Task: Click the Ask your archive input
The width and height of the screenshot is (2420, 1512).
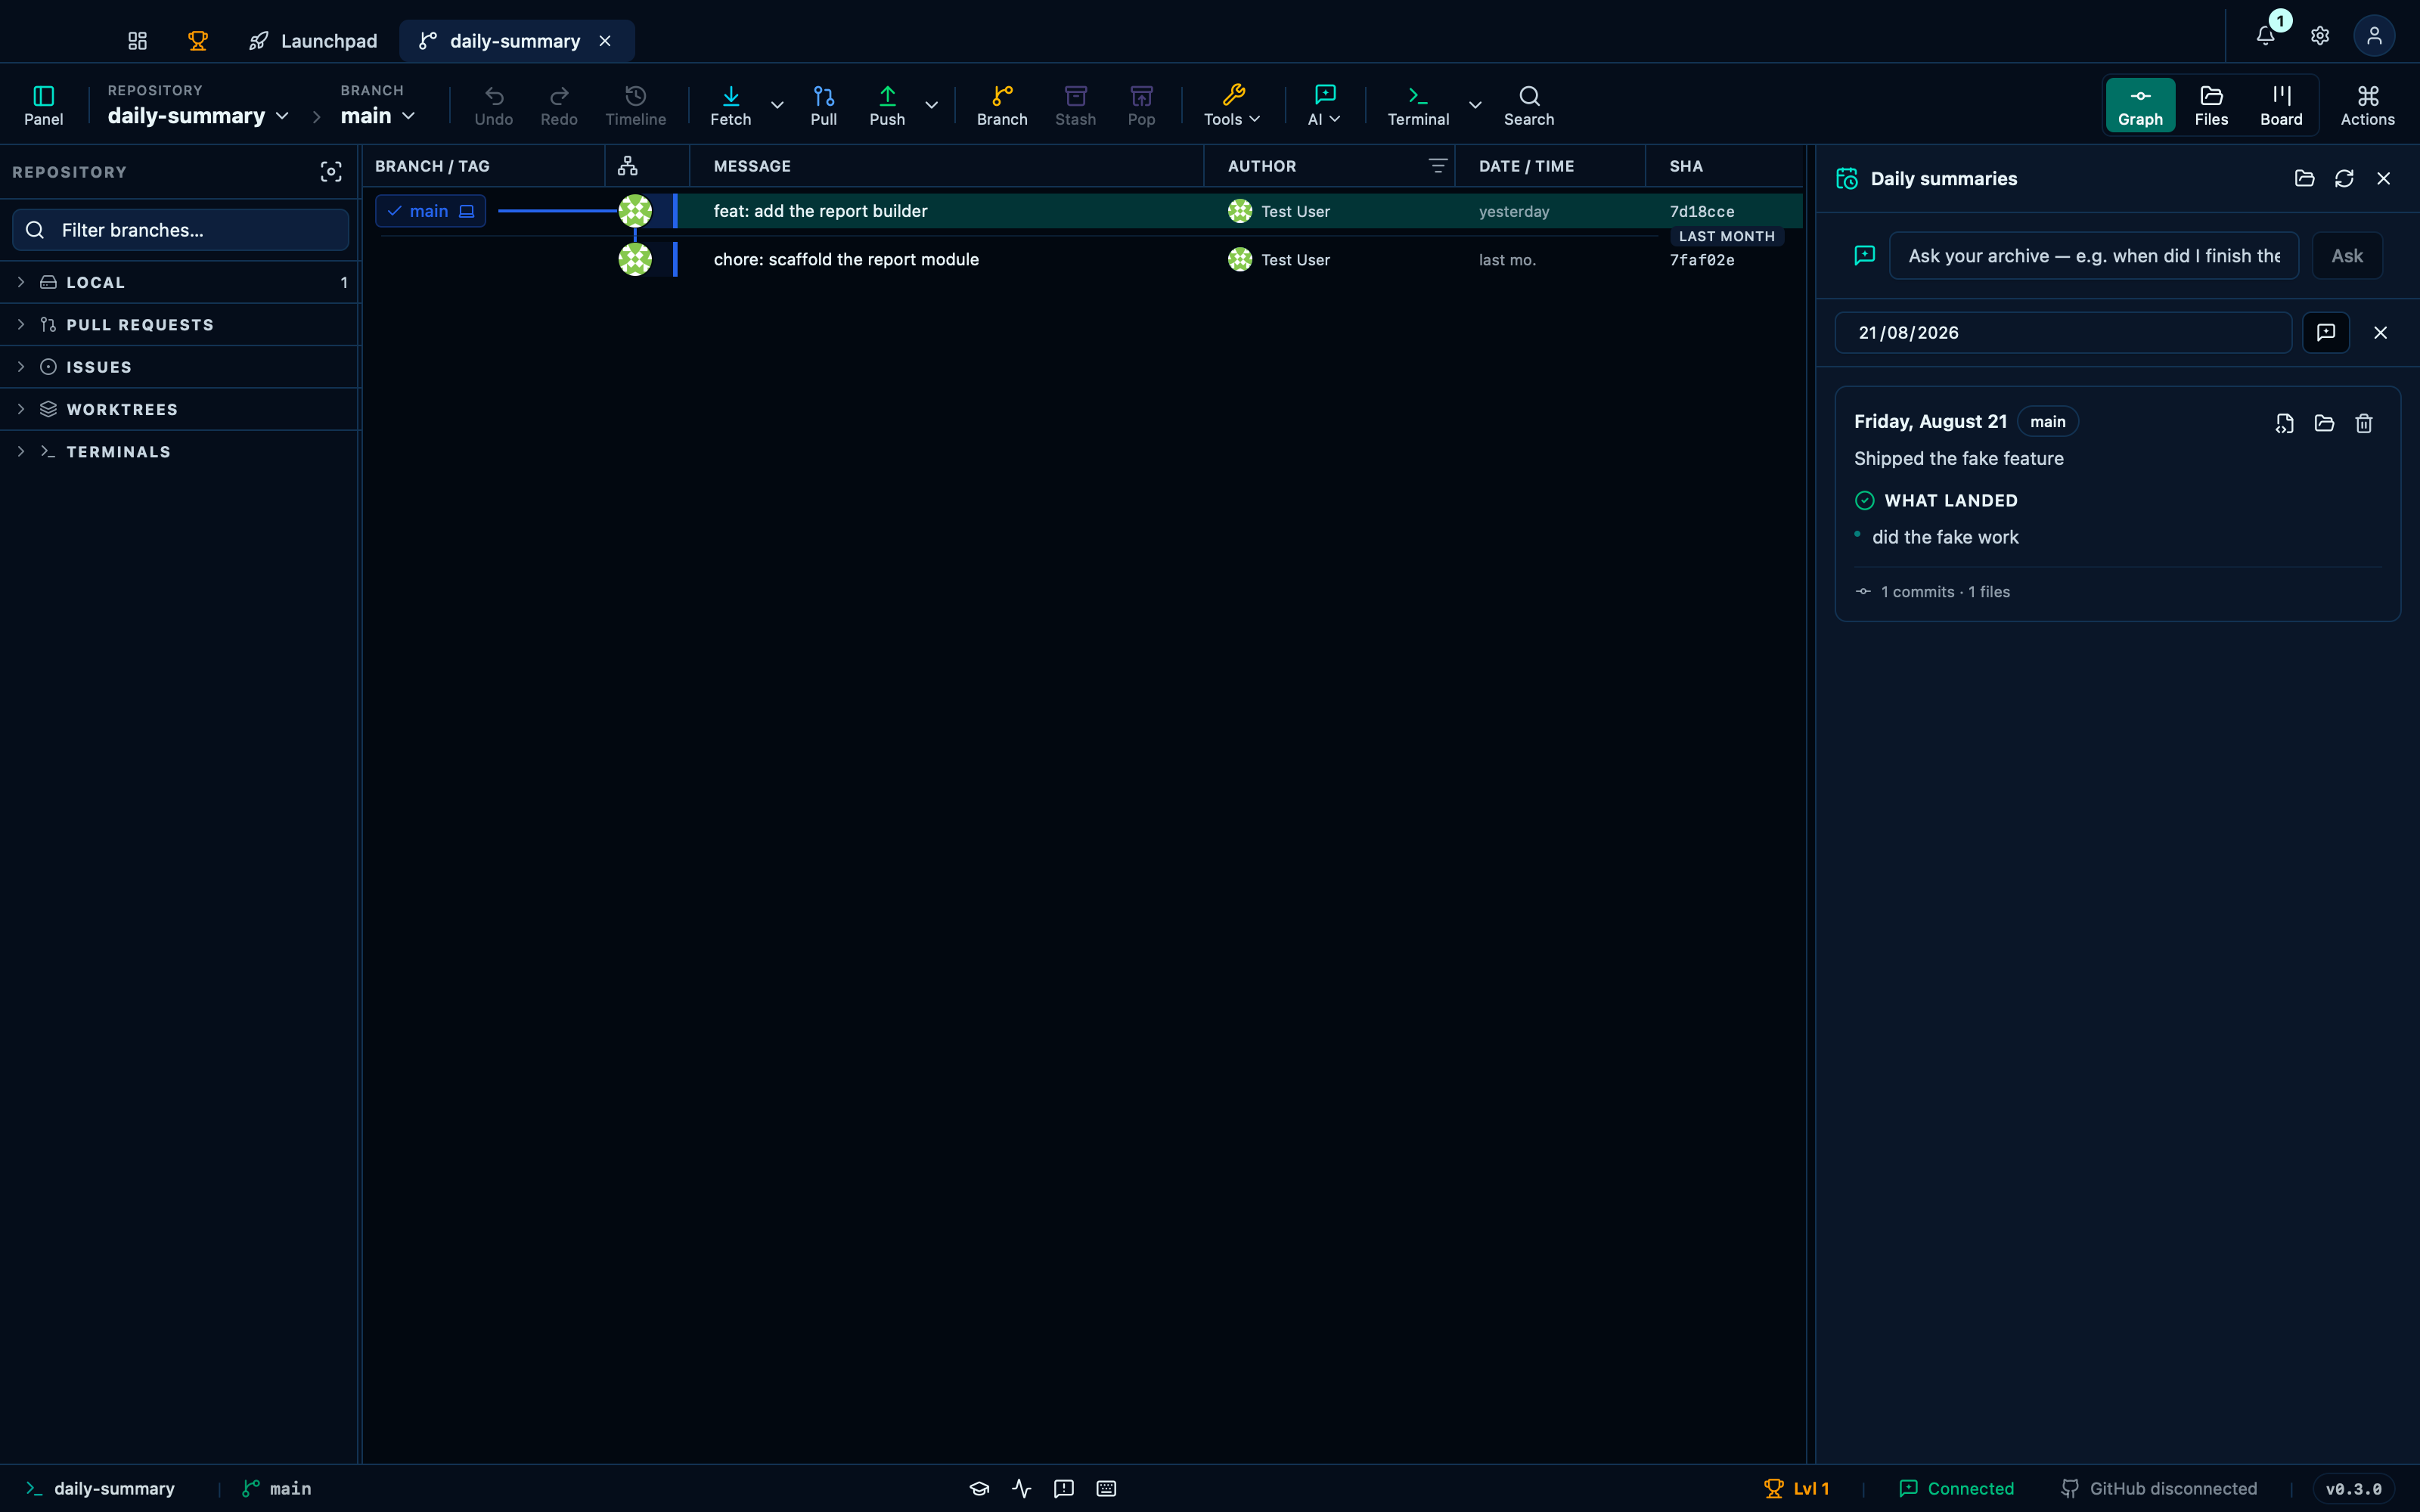Action: (x=2094, y=256)
